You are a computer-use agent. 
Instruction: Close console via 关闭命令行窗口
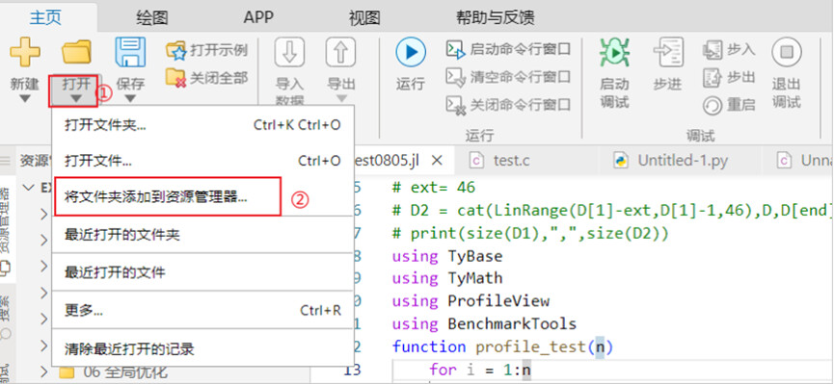tap(508, 104)
